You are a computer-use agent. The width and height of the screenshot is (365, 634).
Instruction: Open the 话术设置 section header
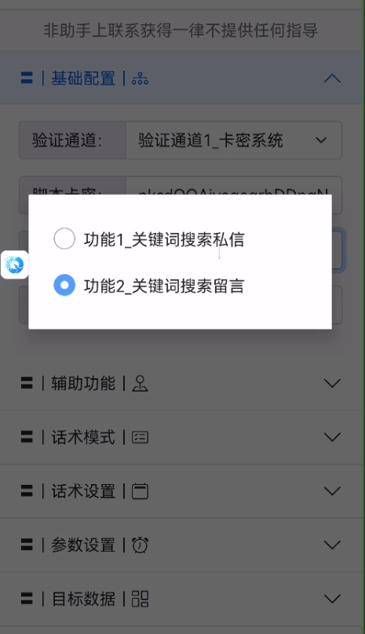pos(181,491)
